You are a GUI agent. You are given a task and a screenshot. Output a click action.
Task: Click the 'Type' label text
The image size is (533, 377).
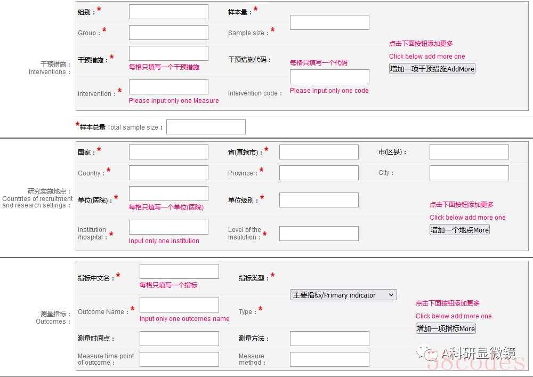(x=247, y=312)
